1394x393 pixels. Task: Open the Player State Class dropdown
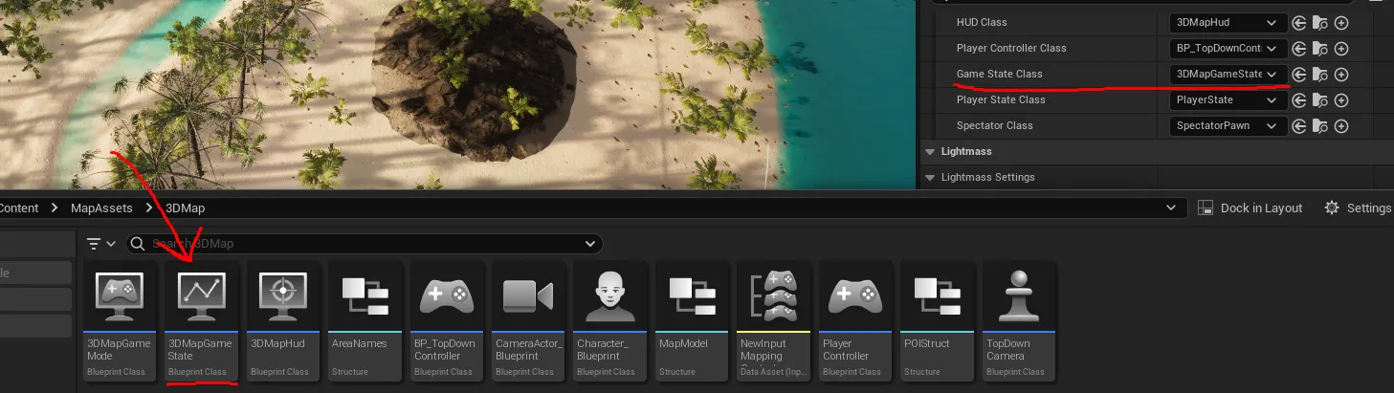pos(1228,100)
